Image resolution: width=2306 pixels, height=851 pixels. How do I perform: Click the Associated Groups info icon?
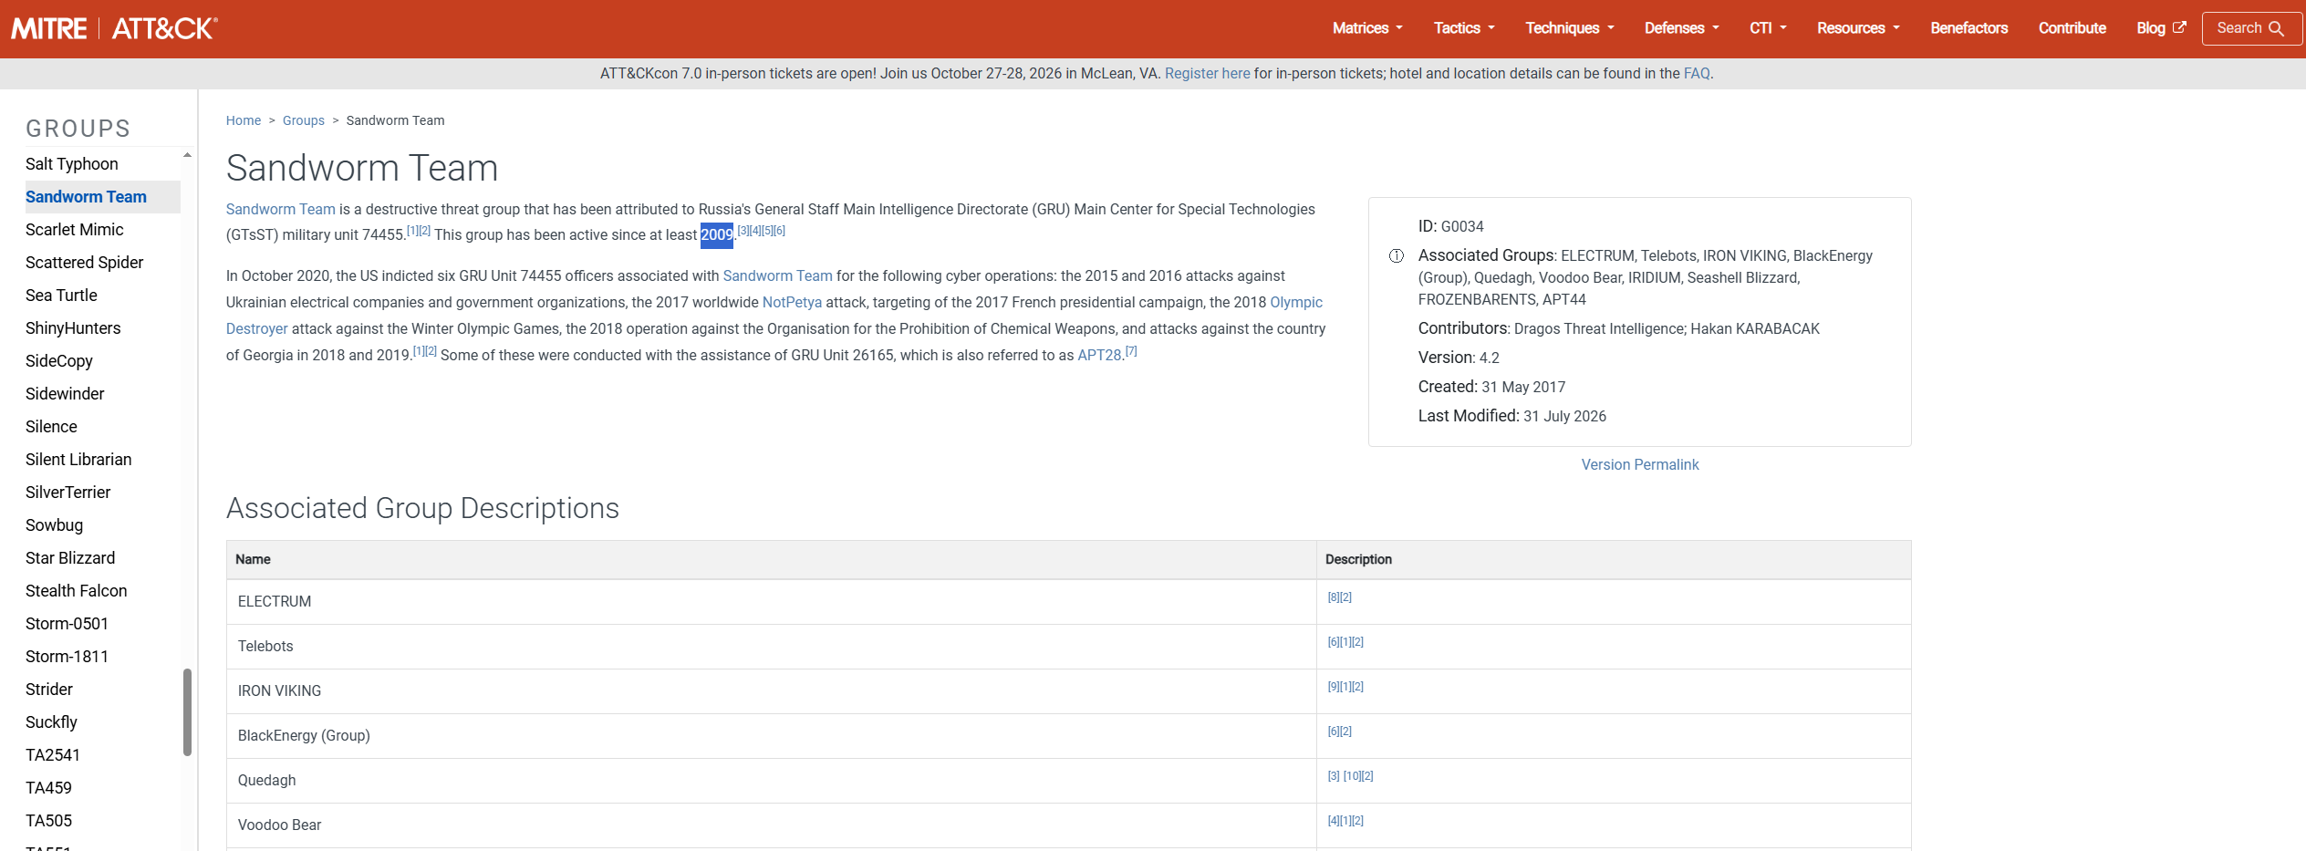pos(1396,256)
